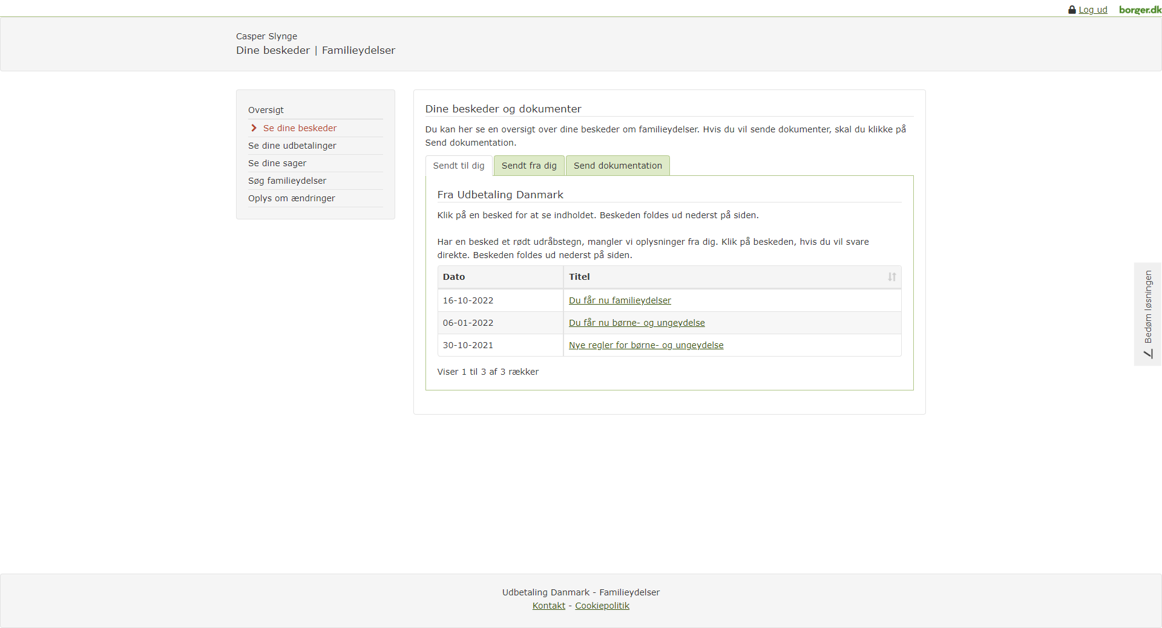Open Oplys om ændringer menu item
This screenshot has height=628, width=1162.
(x=291, y=198)
